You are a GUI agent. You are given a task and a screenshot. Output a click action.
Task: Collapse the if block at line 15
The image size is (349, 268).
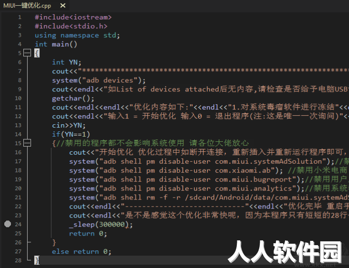pos(27,143)
